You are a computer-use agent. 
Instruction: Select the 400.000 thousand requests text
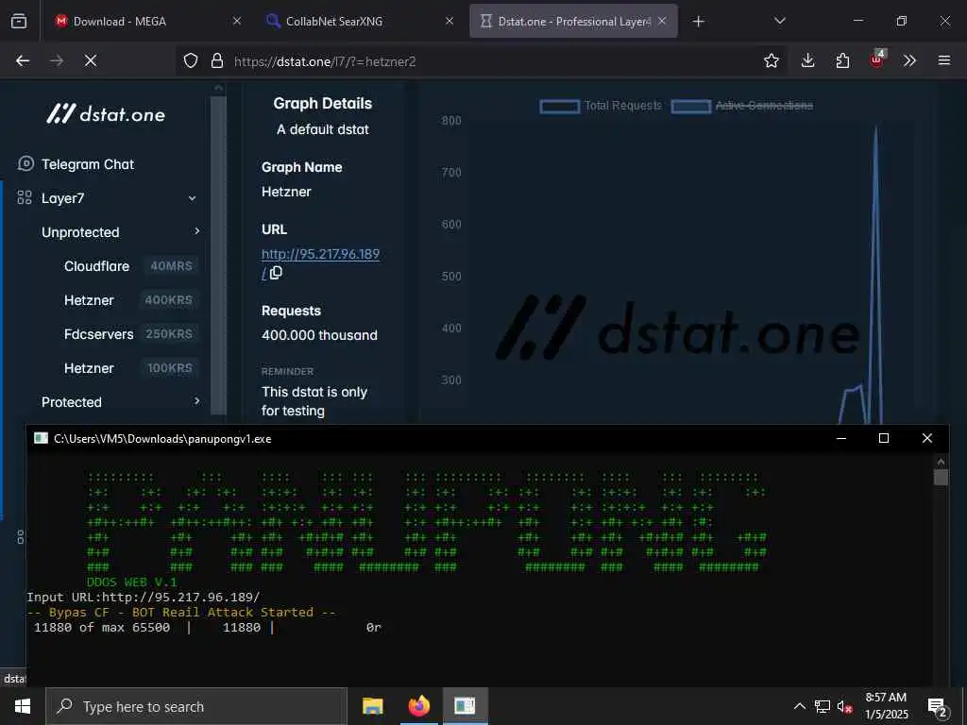click(x=319, y=335)
